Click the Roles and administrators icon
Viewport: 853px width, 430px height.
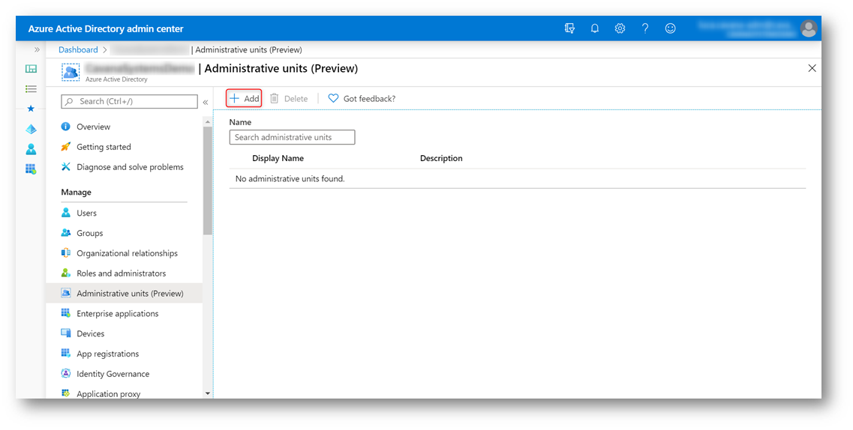[x=66, y=273]
